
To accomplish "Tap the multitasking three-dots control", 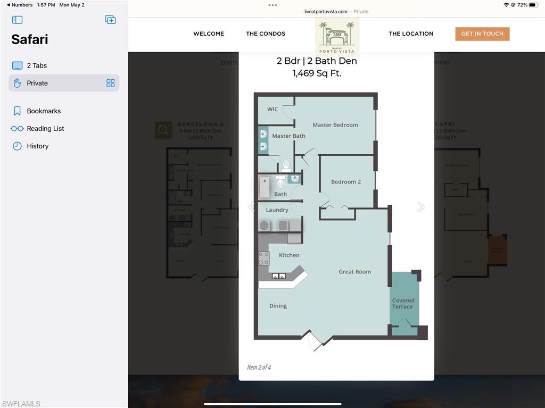I will coord(272,5).
